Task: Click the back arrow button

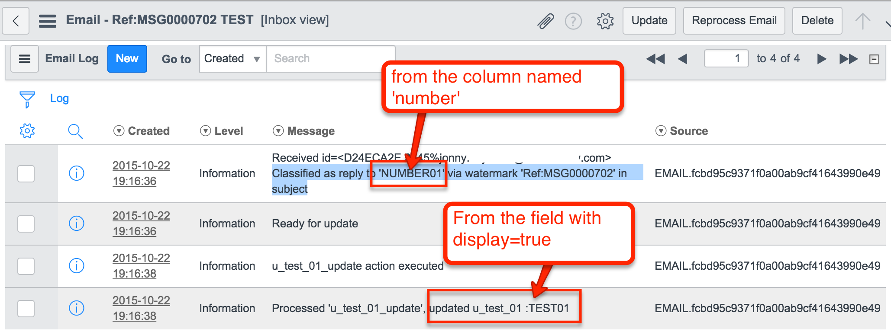Action: (x=16, y=21)
